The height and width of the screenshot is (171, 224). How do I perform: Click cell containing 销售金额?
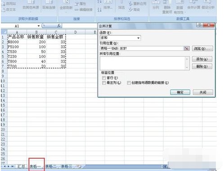click(x=56, y=37)
